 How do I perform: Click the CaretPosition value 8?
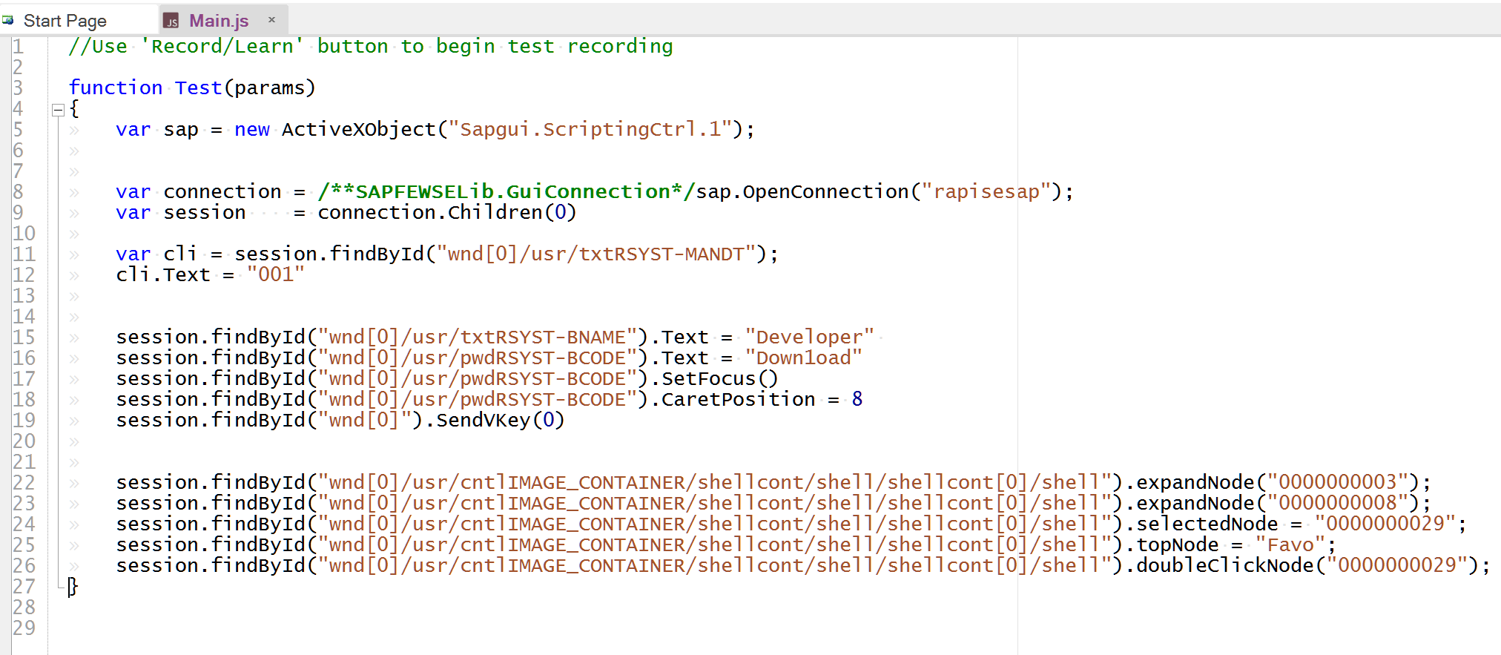857,400
